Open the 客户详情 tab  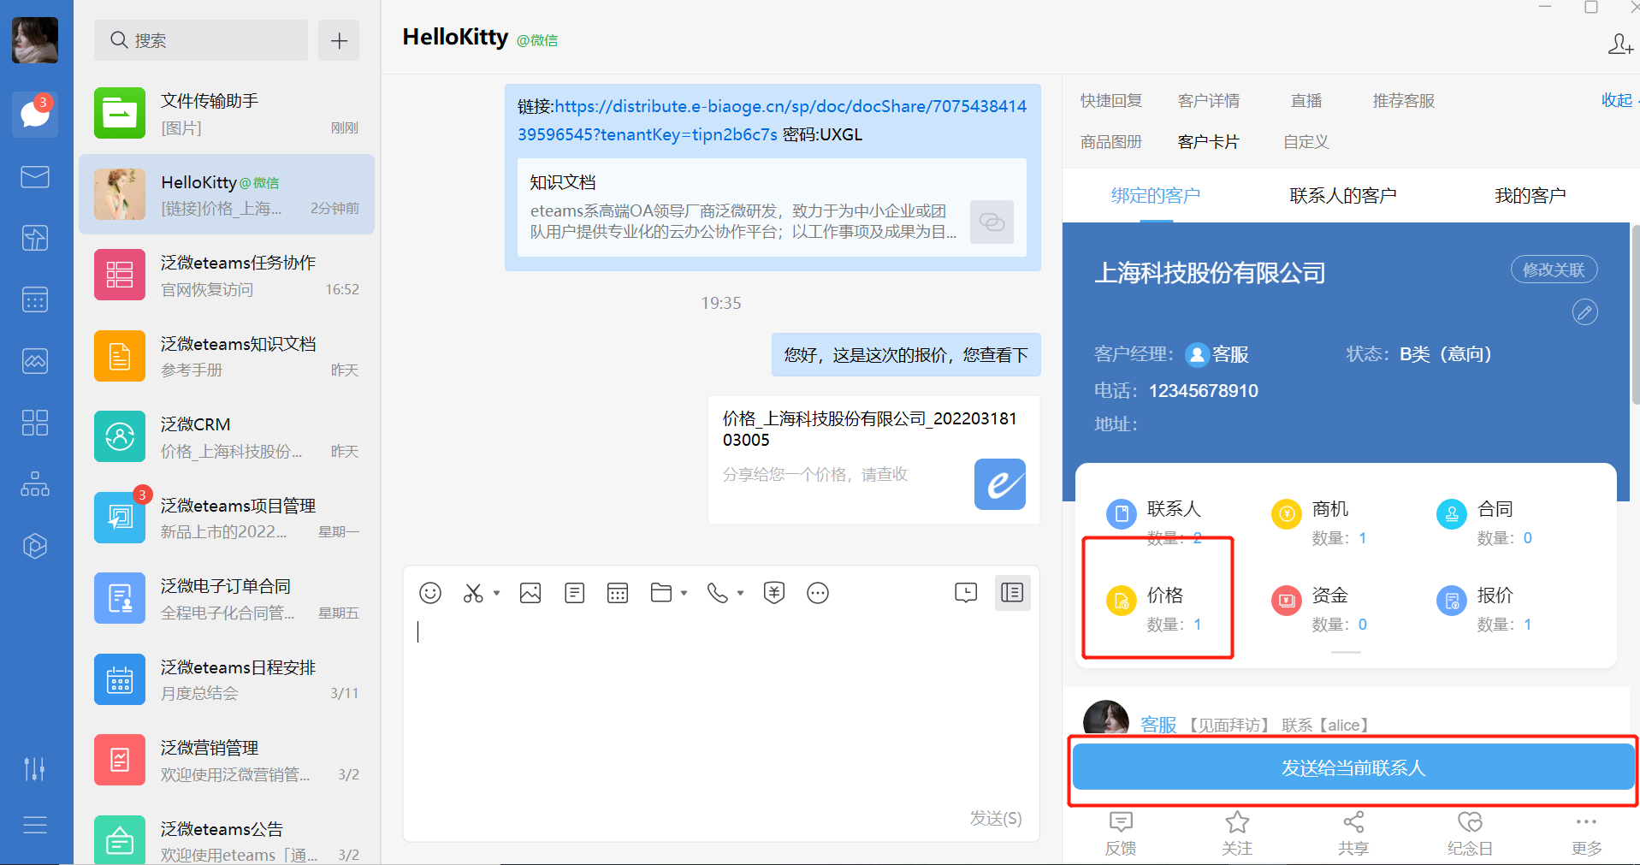point(1208,100)
